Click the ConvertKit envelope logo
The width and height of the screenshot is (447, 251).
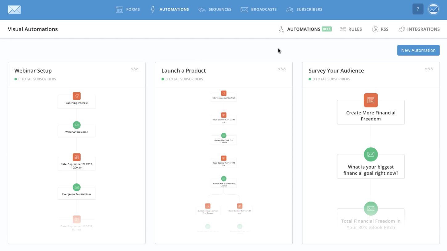coord(14,10)
